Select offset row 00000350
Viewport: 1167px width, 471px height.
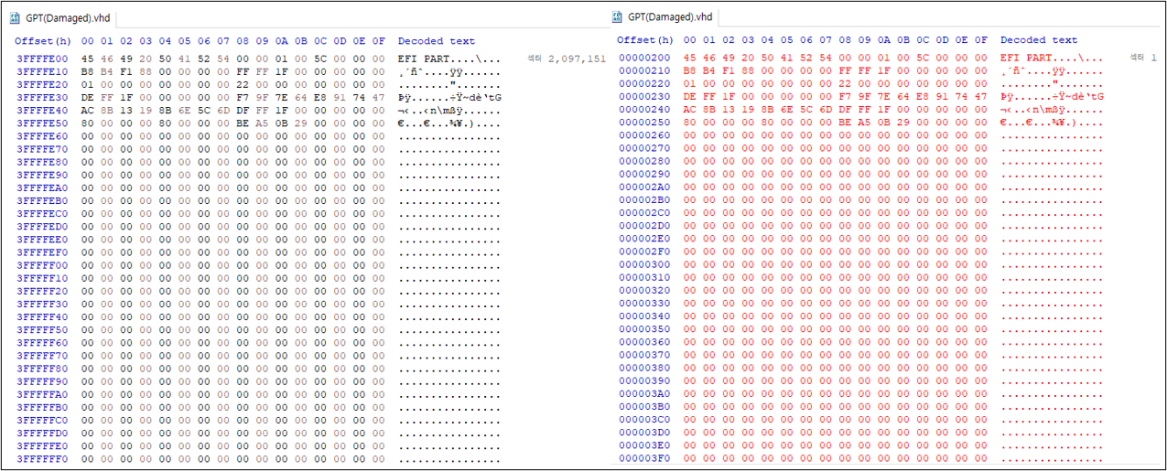(861, 328)
